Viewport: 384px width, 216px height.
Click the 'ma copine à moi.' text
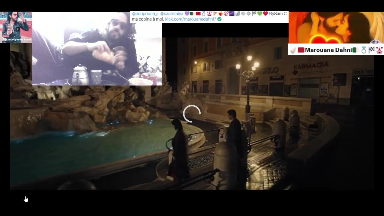point(148,19)
